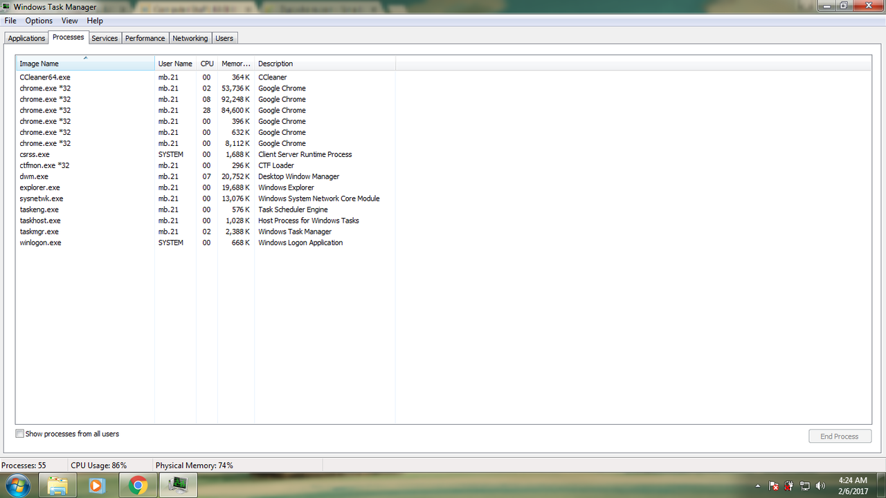Open the Networking tab
The image size is (886, 498).
point(190,38)
